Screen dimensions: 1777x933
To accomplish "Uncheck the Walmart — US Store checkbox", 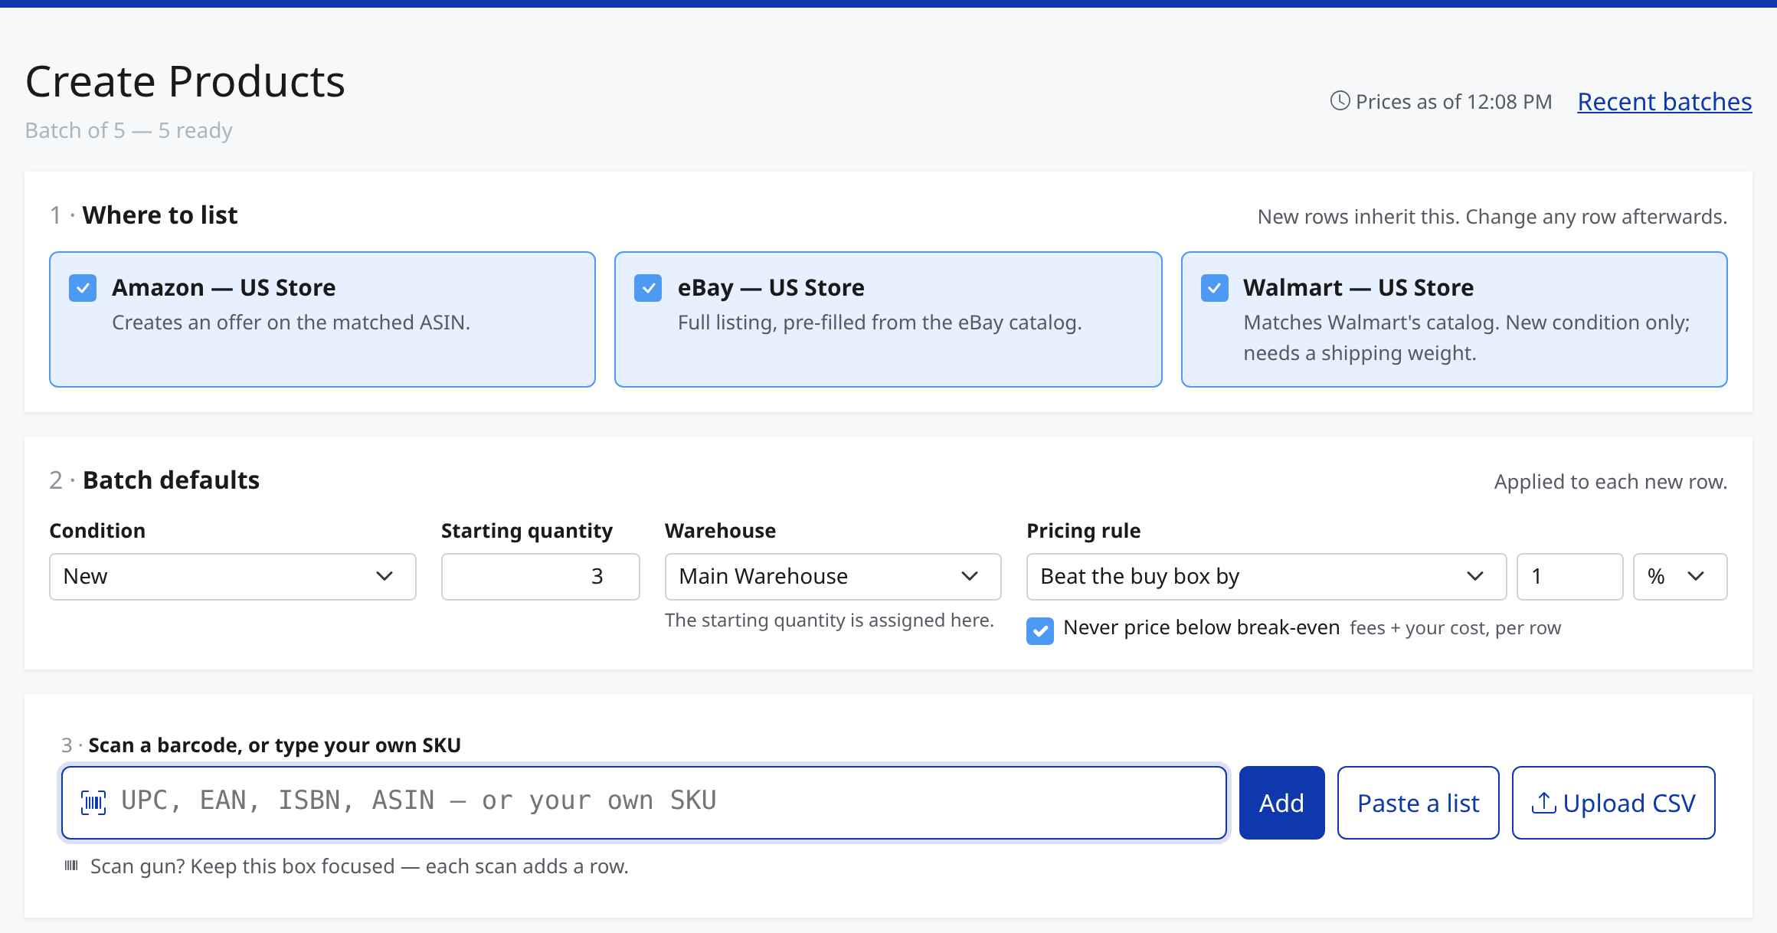I will [x=1215, y=288].
